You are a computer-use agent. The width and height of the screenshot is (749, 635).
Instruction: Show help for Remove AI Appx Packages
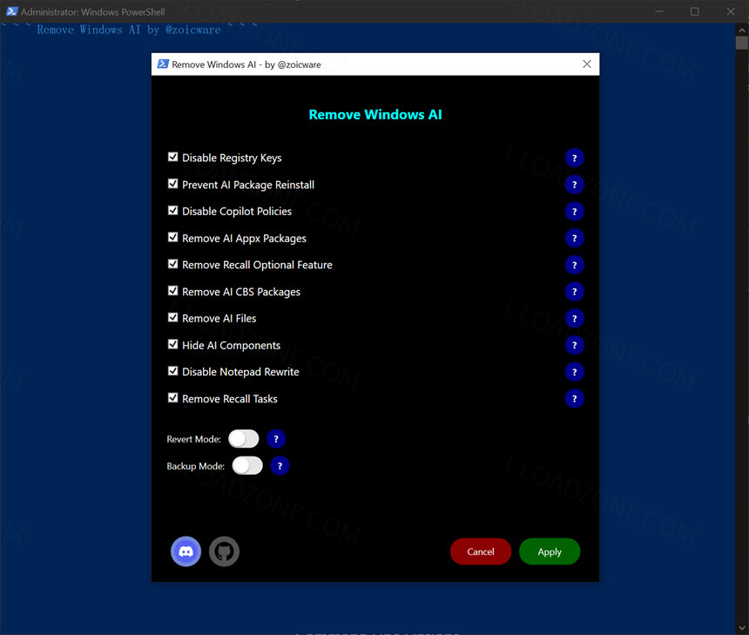pyautogui.click(x=574, y=239)
